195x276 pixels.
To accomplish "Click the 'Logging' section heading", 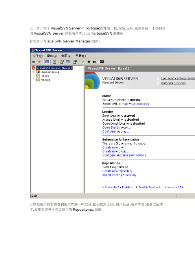I will pos(108,112).
